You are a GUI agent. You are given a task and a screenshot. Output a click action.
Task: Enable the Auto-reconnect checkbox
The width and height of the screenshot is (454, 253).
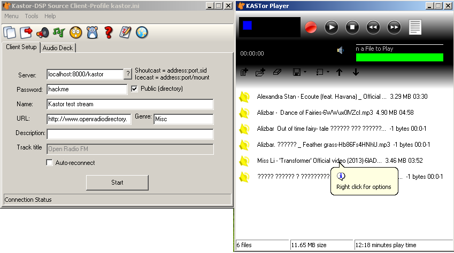(50, 162)
